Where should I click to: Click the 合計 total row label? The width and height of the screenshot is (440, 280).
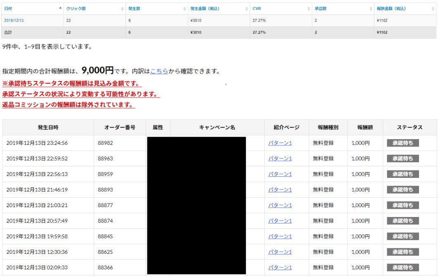(x=8, y=33)
